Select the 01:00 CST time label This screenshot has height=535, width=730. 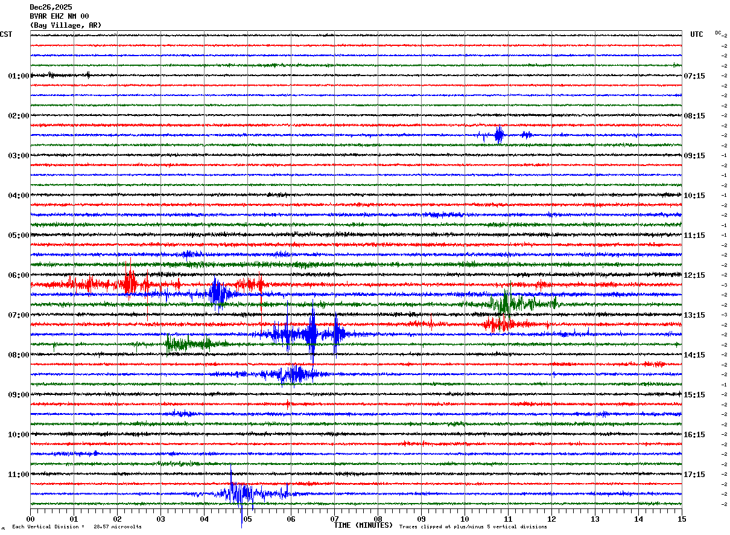point(19,76)
